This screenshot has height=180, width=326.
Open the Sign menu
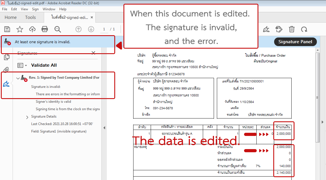click(35, 9)
